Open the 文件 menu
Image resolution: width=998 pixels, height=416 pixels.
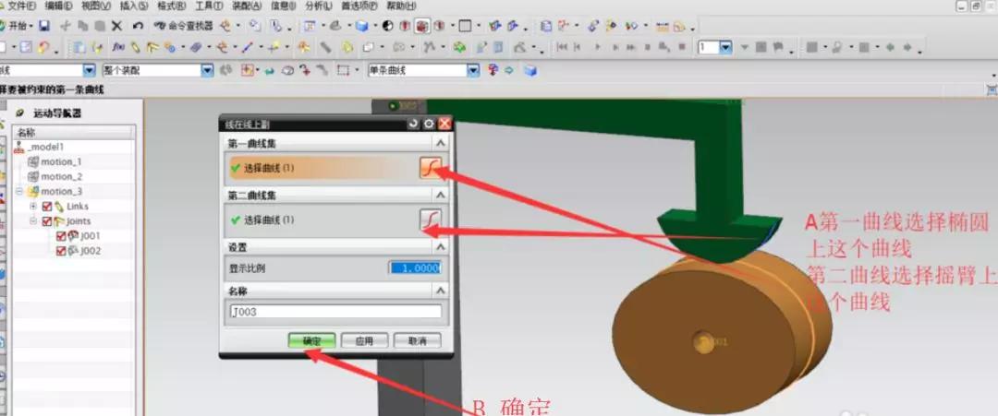tap(20, 6)
